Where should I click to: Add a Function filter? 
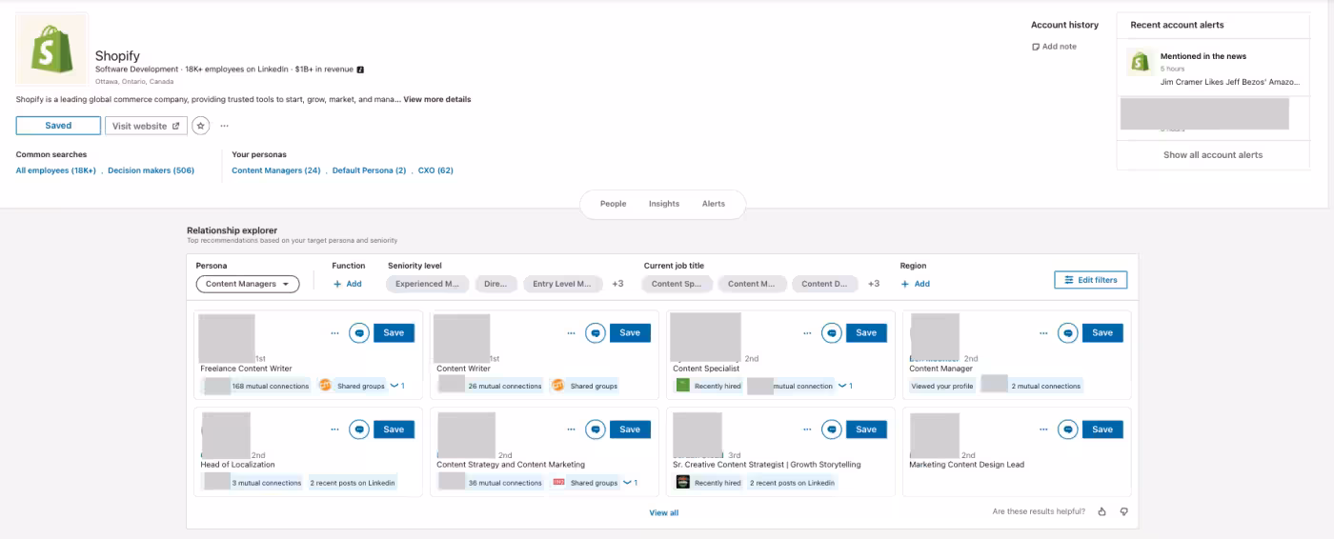(348, 284)
